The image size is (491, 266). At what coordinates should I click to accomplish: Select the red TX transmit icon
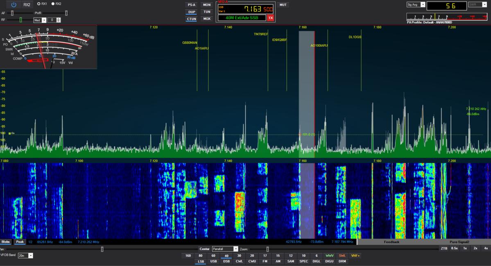tap(270, 18)
